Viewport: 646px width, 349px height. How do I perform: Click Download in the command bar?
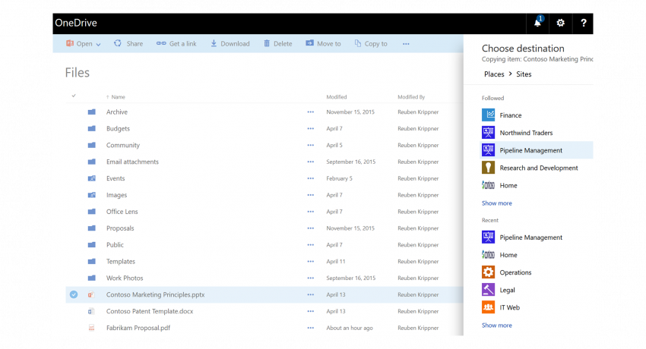230,43
